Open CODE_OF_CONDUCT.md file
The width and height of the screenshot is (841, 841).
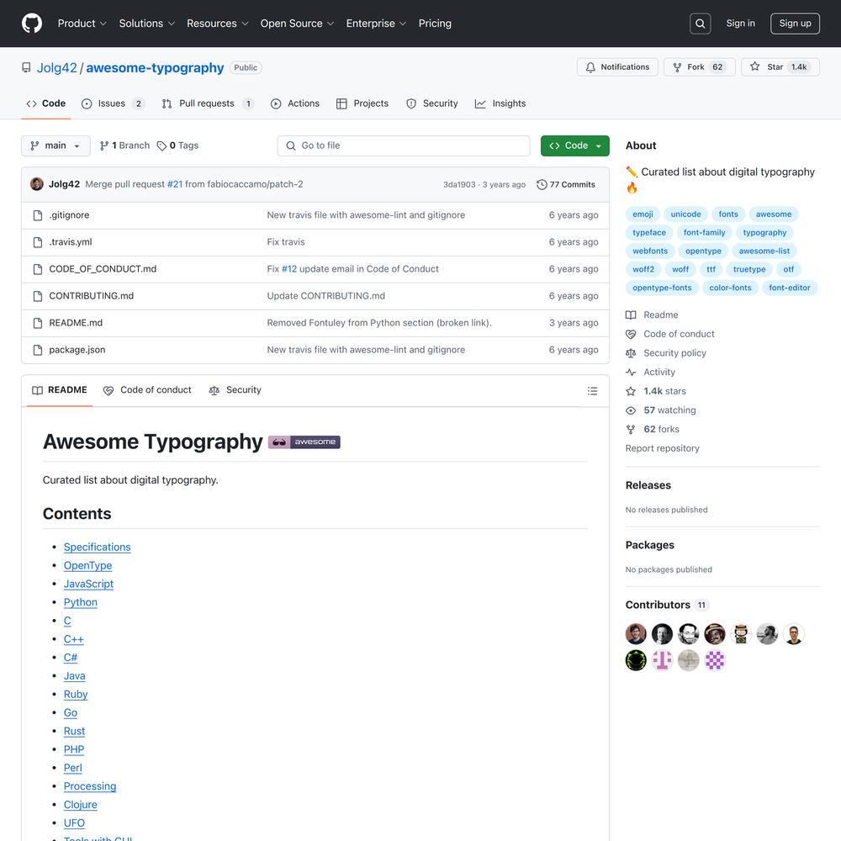tap(103, 269)
